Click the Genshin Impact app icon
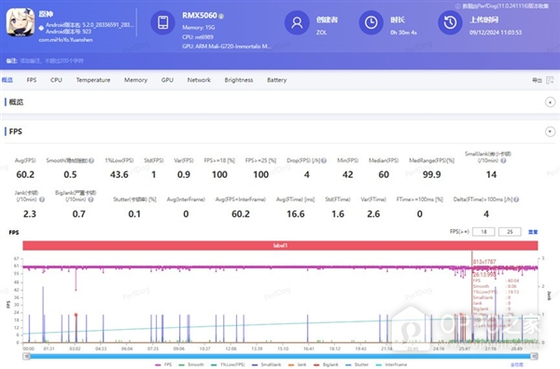Viewport: 560px width, 369px height. pyautogui.click(x=21, y=22)
